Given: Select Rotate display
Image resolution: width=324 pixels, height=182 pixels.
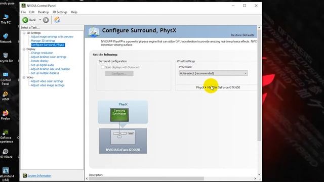Looking at the screenshot, I should (x=39, y=61).
